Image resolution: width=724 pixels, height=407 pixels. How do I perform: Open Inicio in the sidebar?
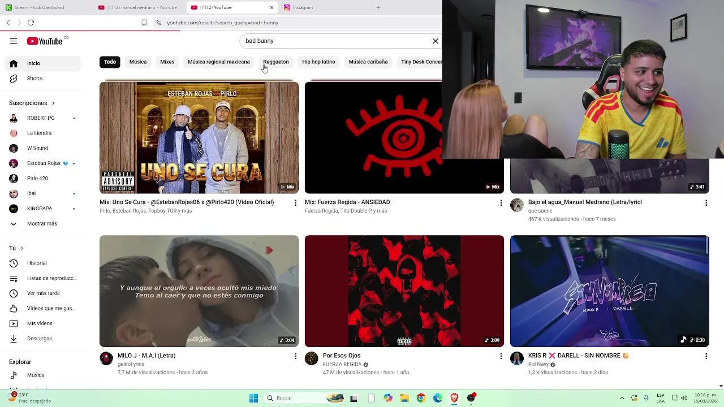point(44,63)
